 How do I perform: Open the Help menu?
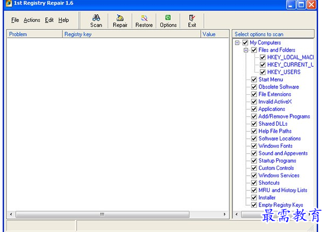[x=64, y=20]
